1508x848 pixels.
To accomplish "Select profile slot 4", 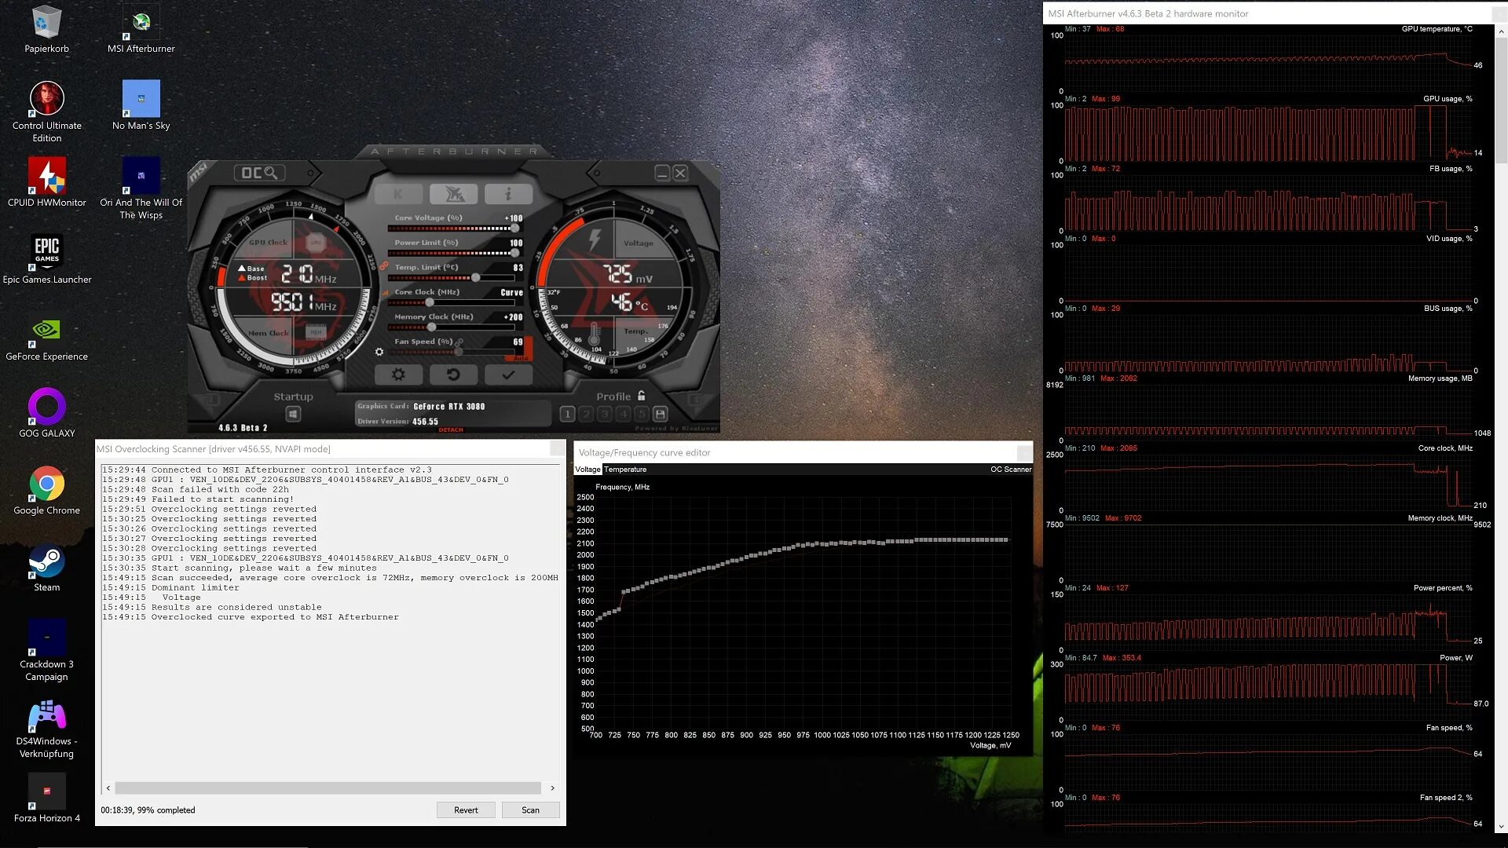I will (623, 414).
